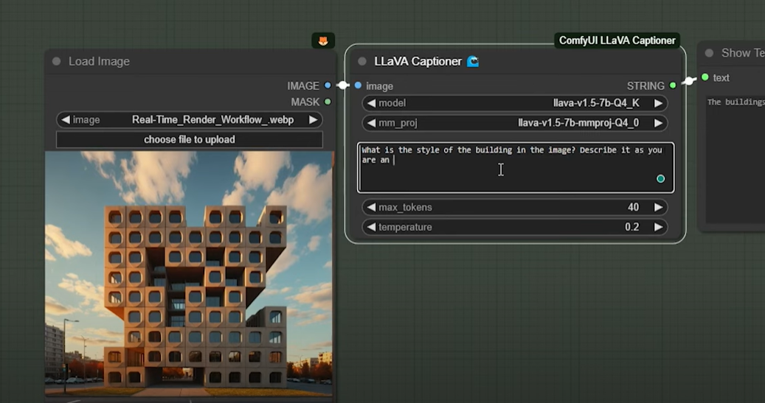Click the fox badge icon above Load Image
This screenshot has width=765, height=403.
[x=323, y=41]
